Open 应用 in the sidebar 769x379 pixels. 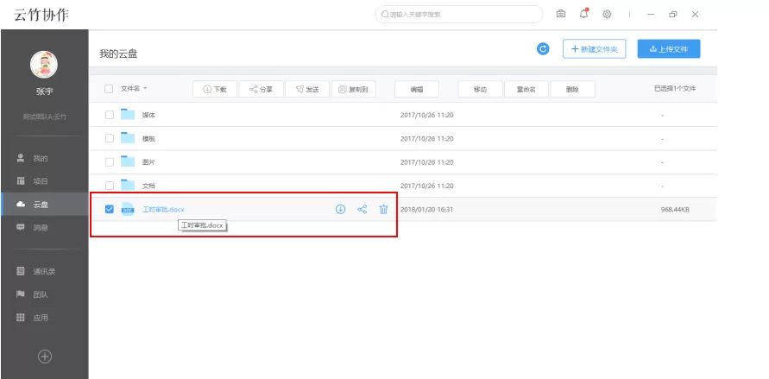click(45, 318)
